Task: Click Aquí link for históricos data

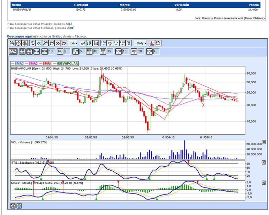Action: pos(70,28)
